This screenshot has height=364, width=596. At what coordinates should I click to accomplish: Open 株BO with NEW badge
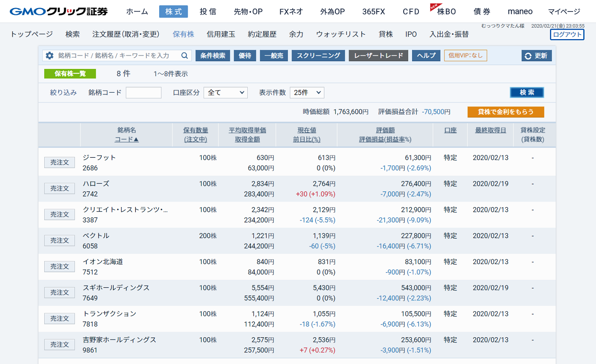tap(446, 11)
